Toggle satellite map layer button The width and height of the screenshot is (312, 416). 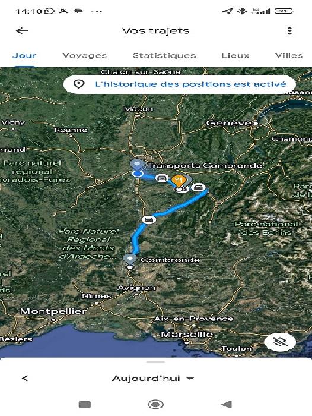pyautogui.click(x=280, y=342)
